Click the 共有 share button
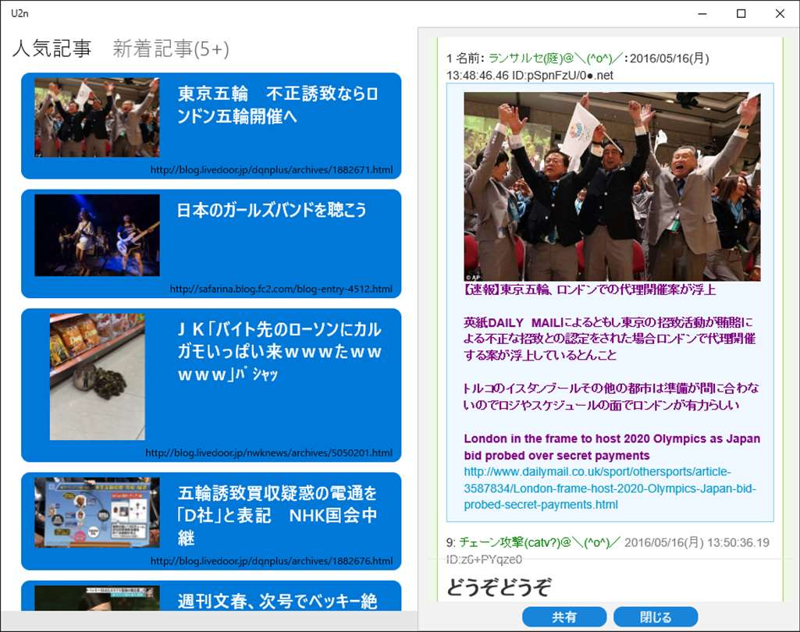Screen dimensions: 800x632 click(x=564, y=617)
